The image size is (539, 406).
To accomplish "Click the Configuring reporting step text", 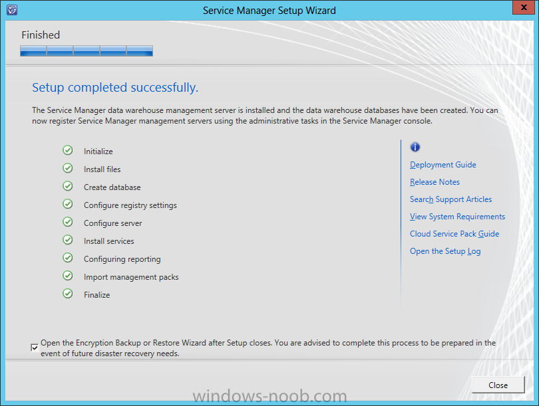I will tap(122, 259).
